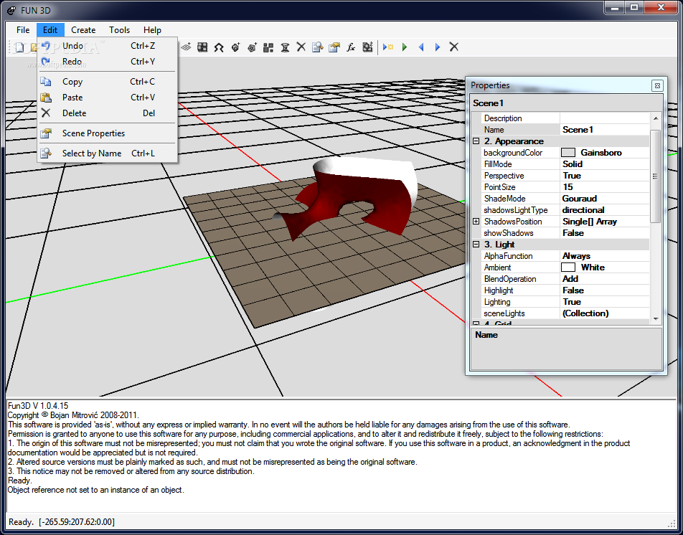Open Scene Properties from Edit menu
Viewport: 683px width, 535px height.
(x=107, y=133)
